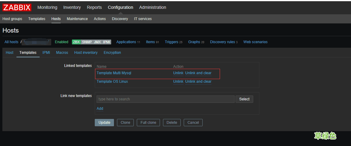Open the Host inventory tab

[x=86, y=53]
